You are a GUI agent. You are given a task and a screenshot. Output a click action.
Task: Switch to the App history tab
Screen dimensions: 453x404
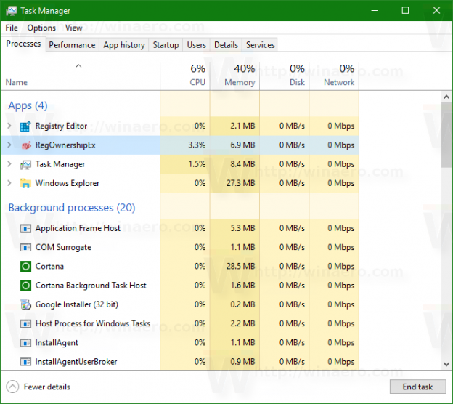[x=124, y=45]
